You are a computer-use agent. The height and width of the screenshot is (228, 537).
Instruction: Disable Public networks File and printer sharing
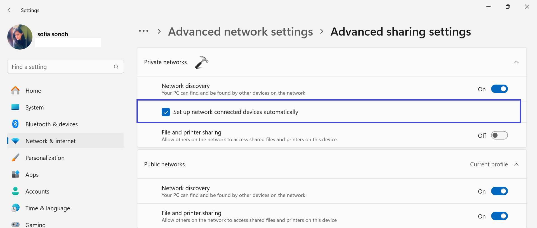499,216
